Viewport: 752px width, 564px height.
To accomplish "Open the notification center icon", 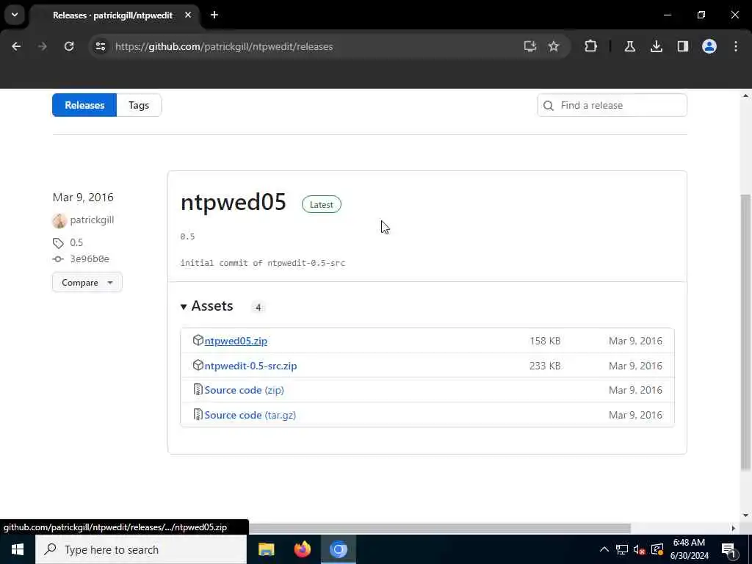I will 728,550.
